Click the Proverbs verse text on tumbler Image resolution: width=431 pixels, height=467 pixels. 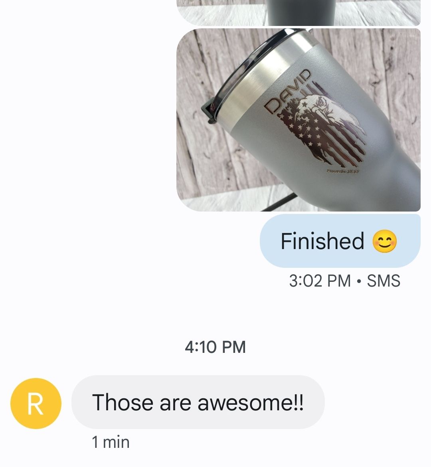(x=343, y=171)
